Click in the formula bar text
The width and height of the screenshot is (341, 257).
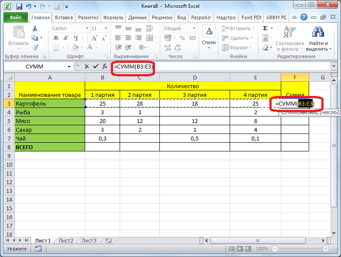click(x=133, y=66)
